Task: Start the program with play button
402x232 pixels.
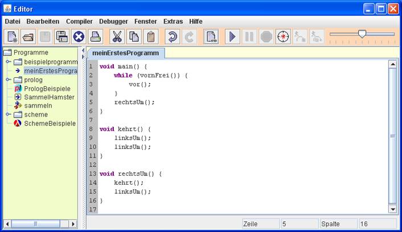Action: click(x=232, y=37)
